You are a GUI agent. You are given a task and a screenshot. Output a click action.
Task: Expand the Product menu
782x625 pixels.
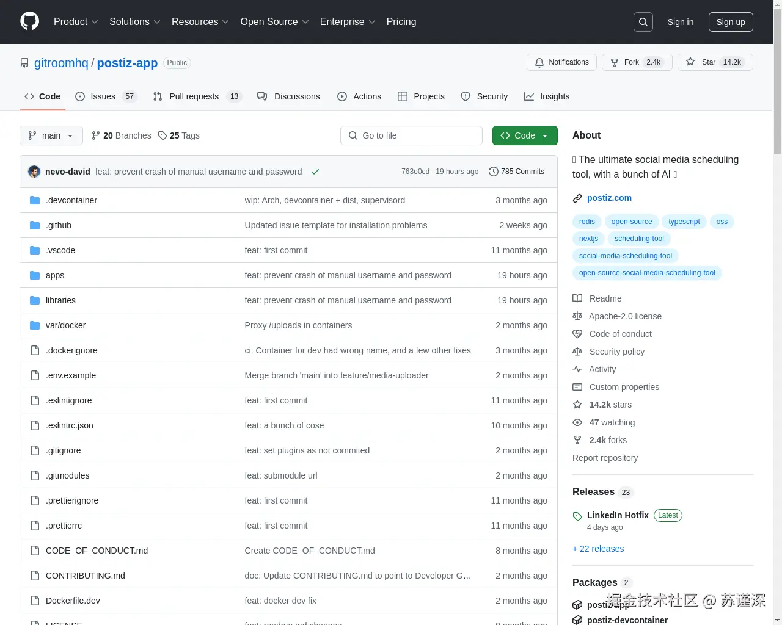tap(75, 22)
